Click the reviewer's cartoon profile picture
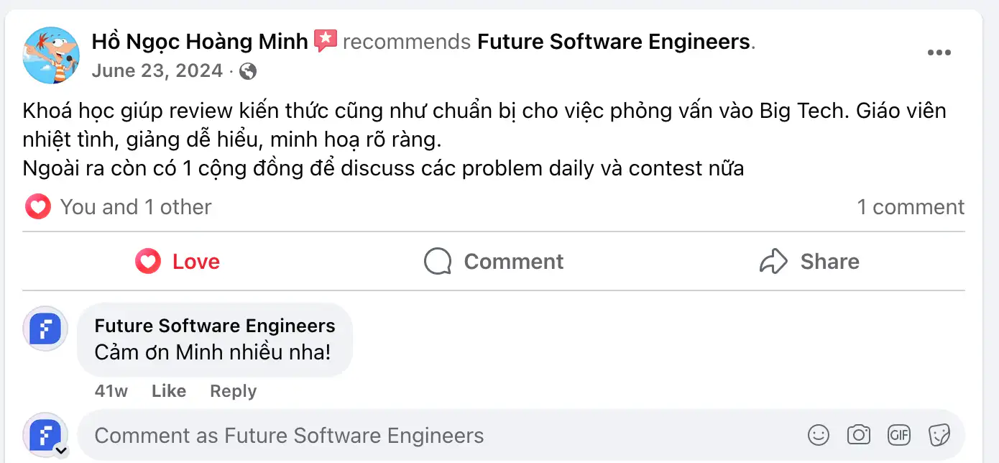999x463 pixels. click(x=50, y=55)
